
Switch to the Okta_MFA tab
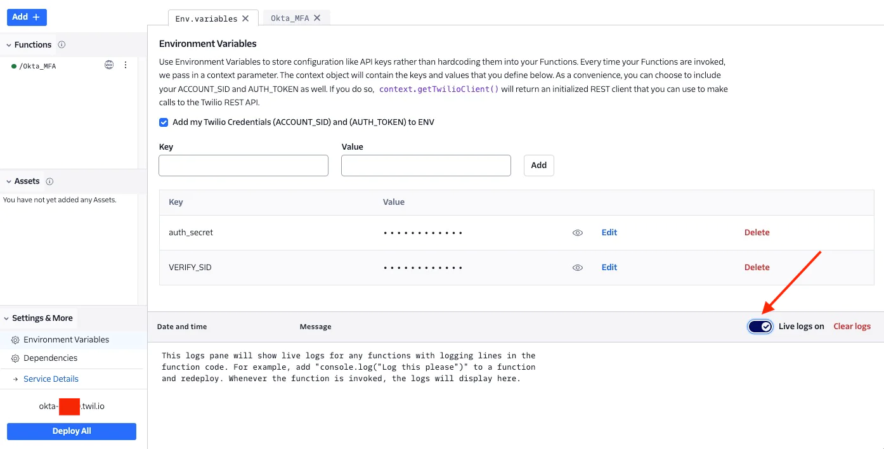[x=290, y=18]
